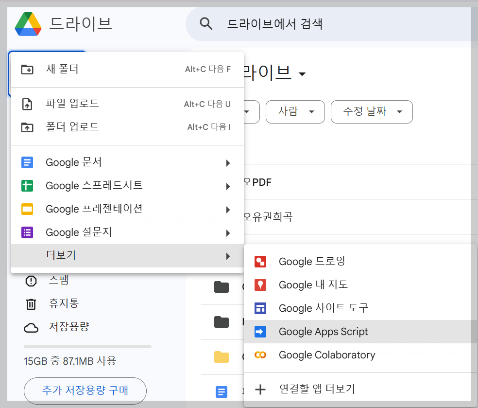This screenshot has width=478, height=408.
Task: Click the spam exclamation icon
Action: click(x=31, y=281)
